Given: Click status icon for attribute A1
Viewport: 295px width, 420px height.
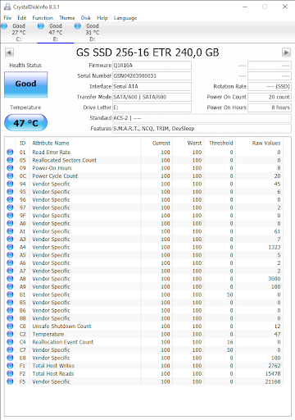Looking at the screenshot, I should 10,231.
